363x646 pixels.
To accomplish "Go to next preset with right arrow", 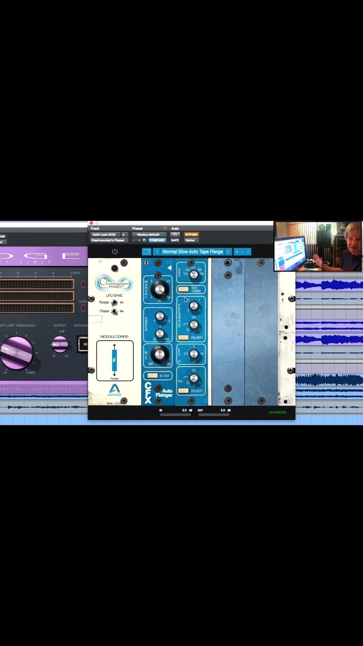I will click(x=228, y=252).
